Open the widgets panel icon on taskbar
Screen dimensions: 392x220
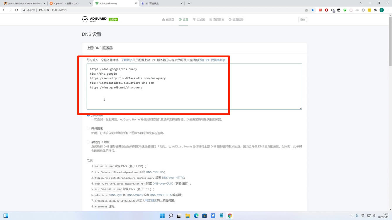coord(6,216)
